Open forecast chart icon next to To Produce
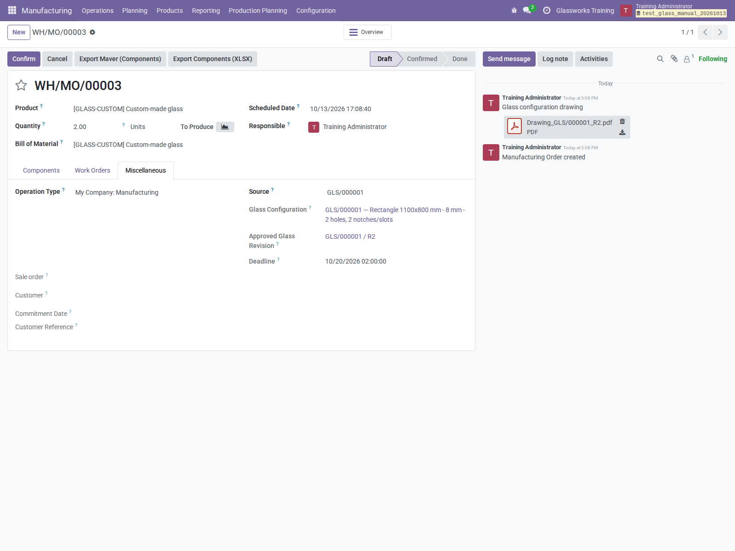735x551 pixels. click(225, 127)
